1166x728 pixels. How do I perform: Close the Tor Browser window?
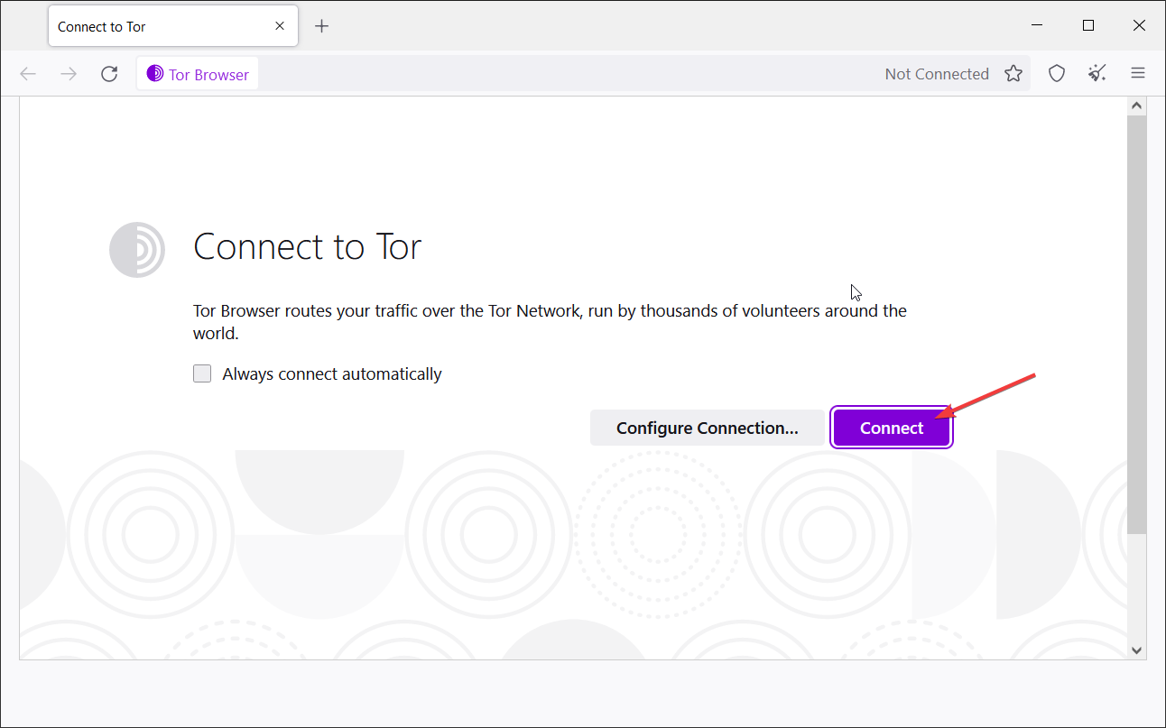click(1138, 26)
